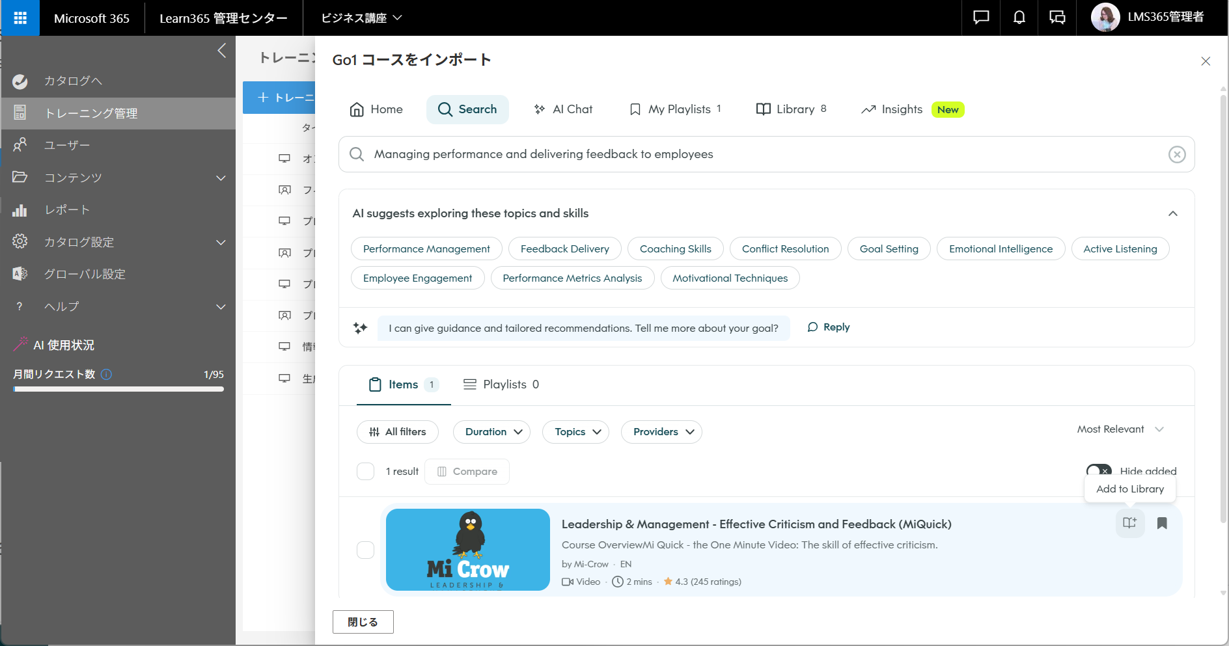Select the Employee Engagement topic chip
This screenshot has height=646, width=1229.
pyautogui.click(x=418, y=278)
